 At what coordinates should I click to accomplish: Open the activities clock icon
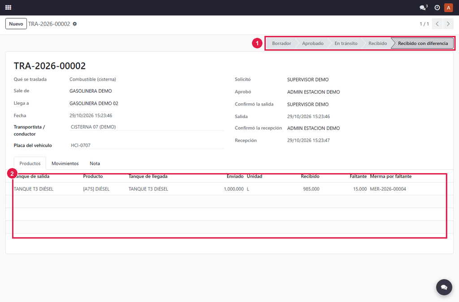(x=437, y=8)
